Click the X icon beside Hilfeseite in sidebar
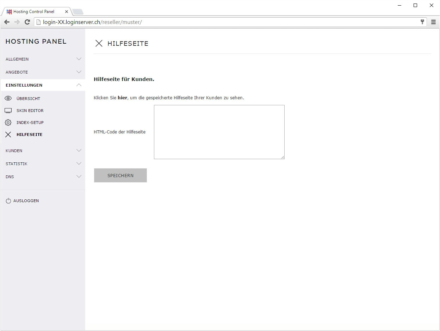 point(8,135)
